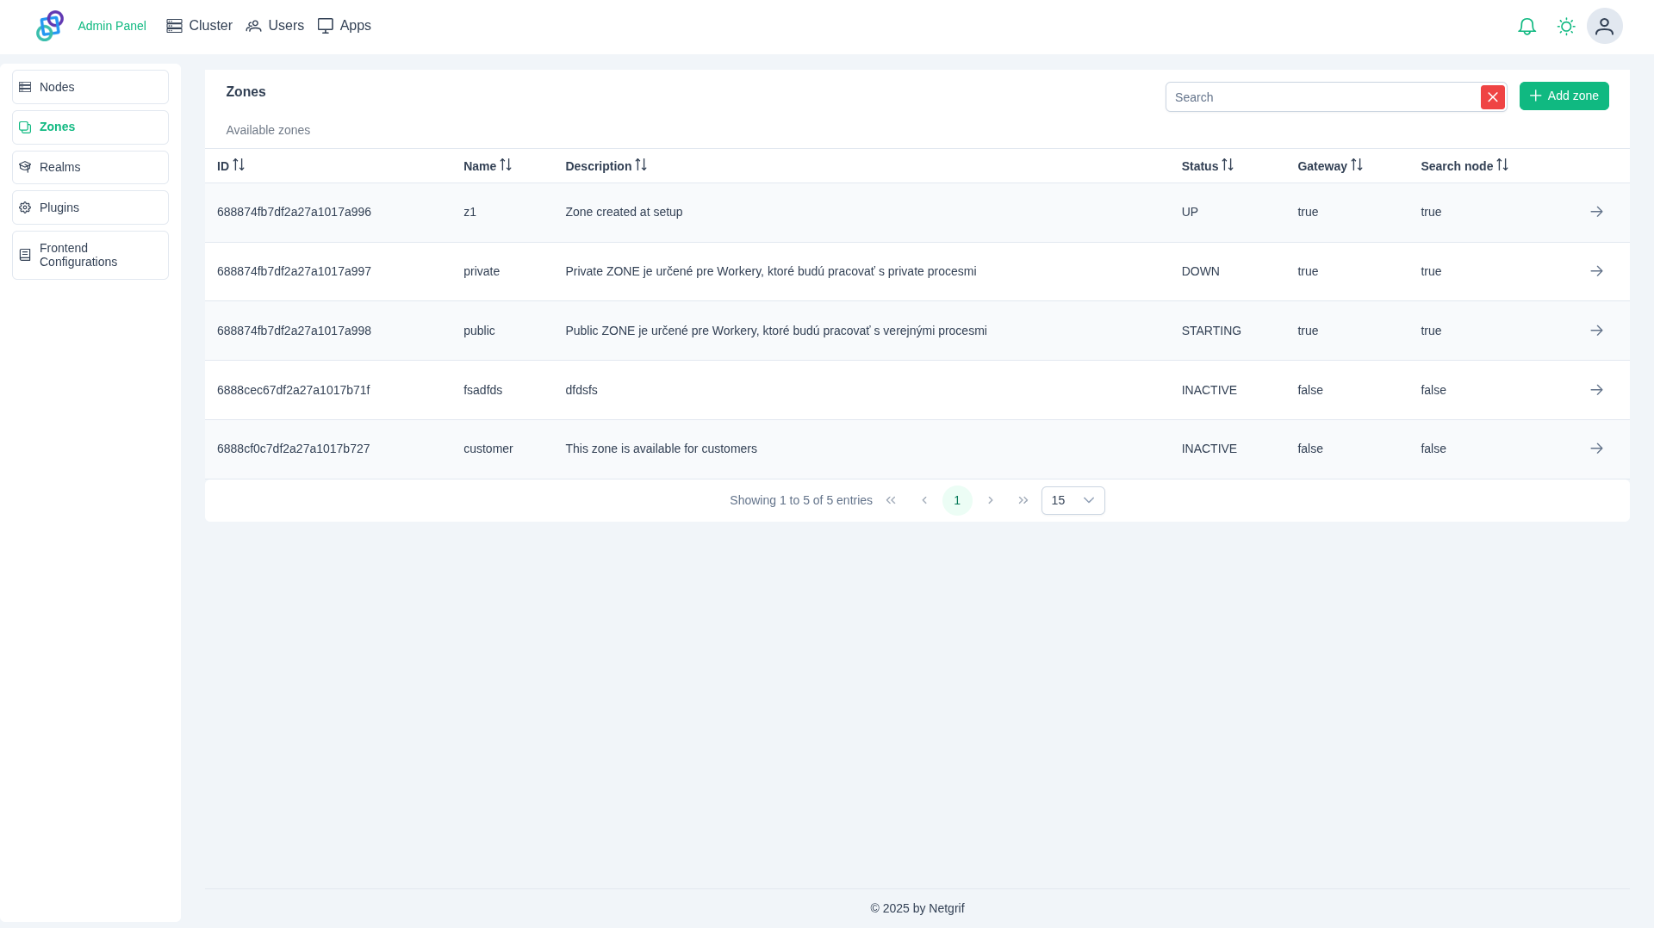Focus the zone Search input field

pyautogui.click(x=1322, y=97)
